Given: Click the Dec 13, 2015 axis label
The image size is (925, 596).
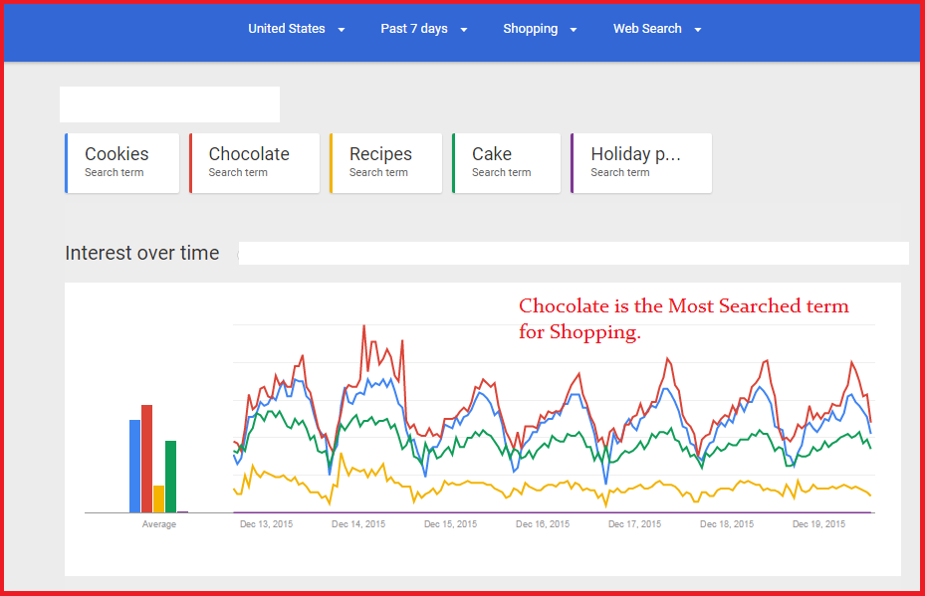Looking at the screenshot, I should coord(267,524).
